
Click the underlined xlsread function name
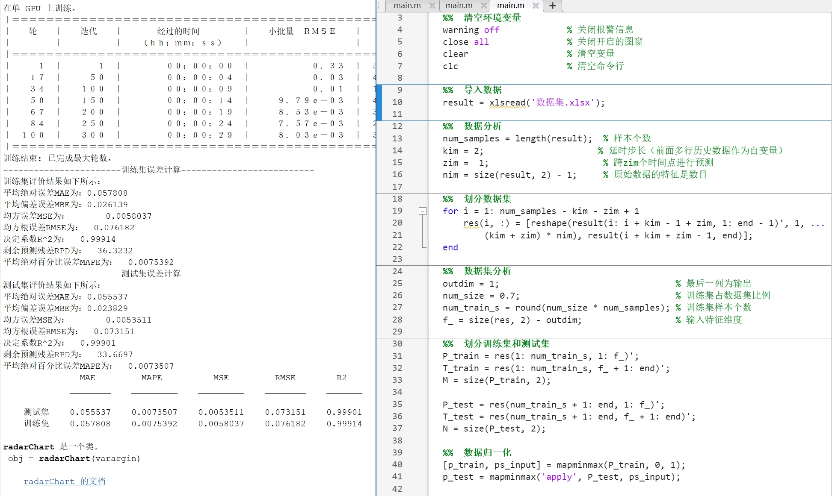(x=507, y=103)
